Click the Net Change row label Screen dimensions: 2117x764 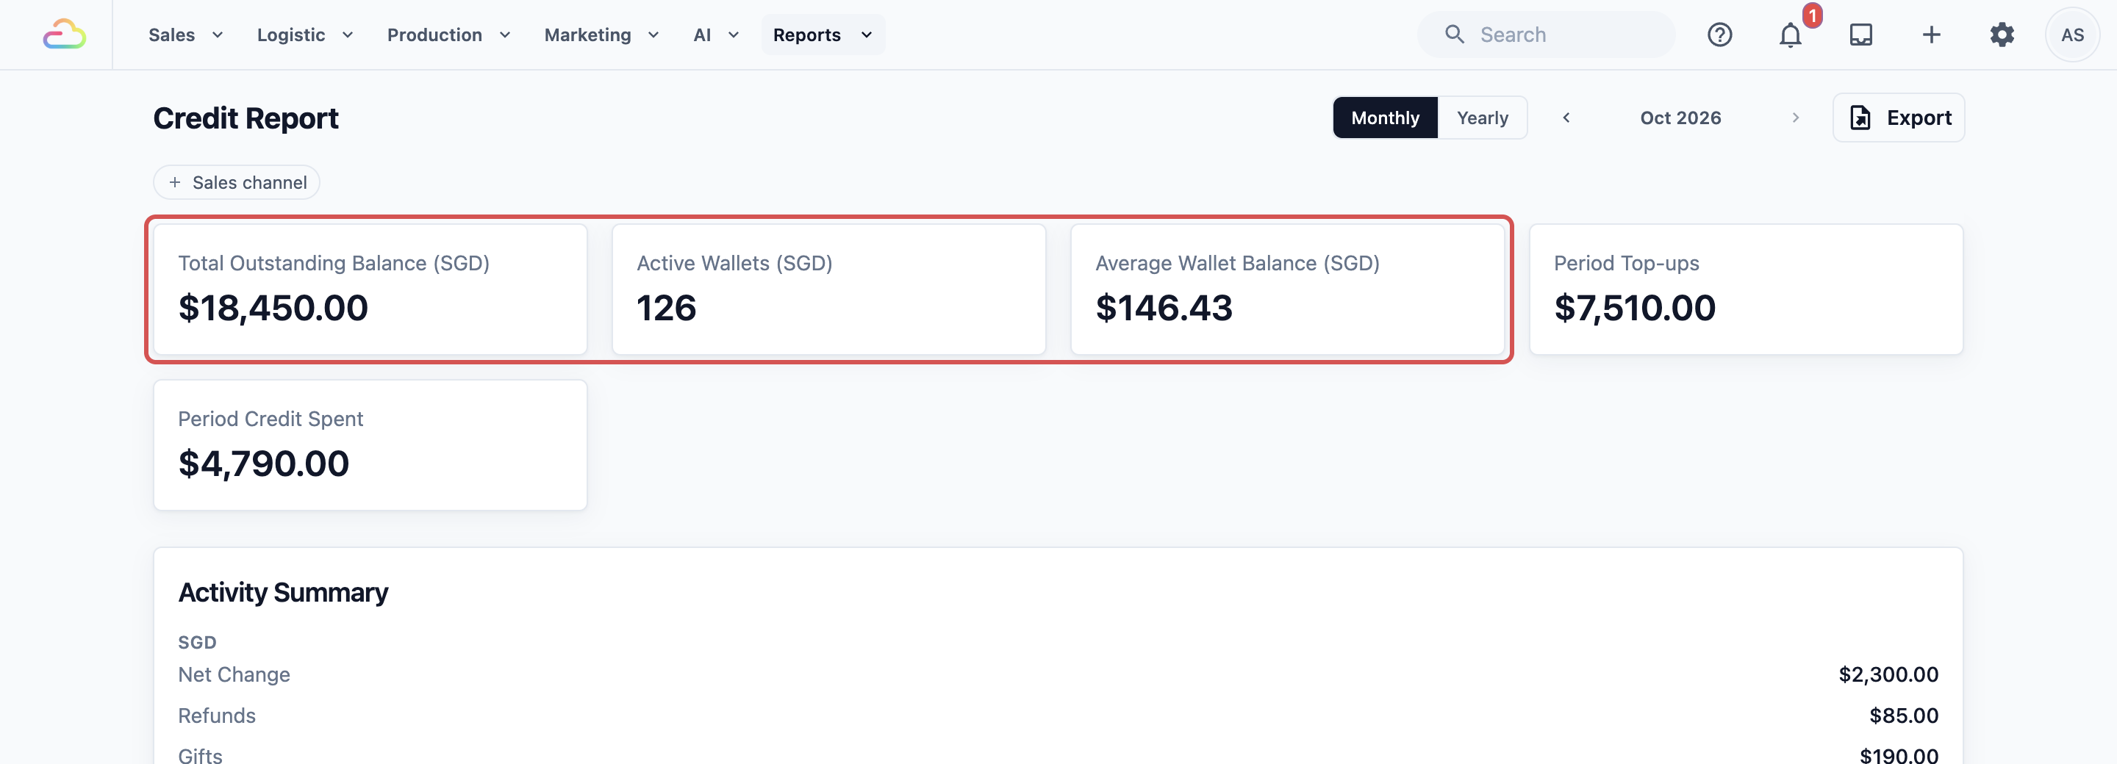coord(234,674)
